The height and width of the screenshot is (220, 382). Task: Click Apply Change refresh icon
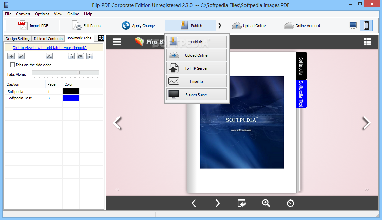pos(126,25)
